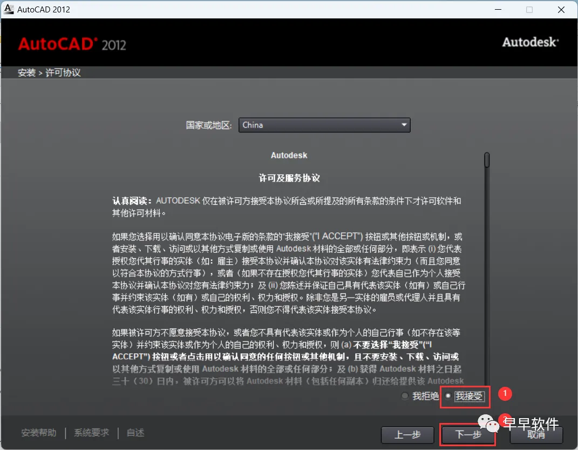Screen dimensions: 578x450
Task: Click the 下一步 (Next) button
Action: [x=468, y=434]
